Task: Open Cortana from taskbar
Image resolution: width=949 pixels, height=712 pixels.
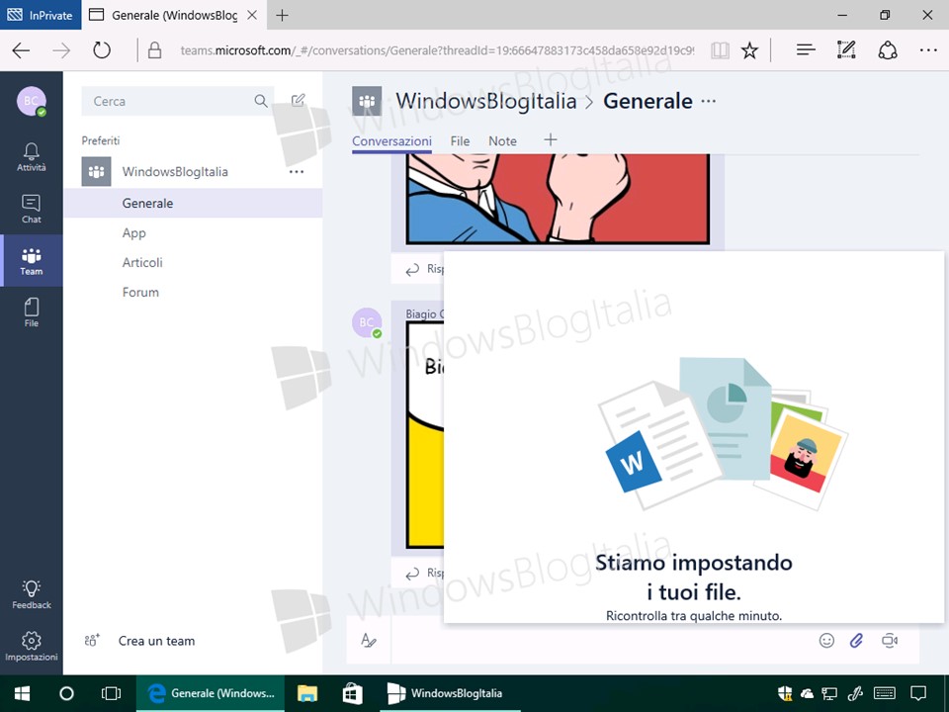Action: [x=66, y=693]
